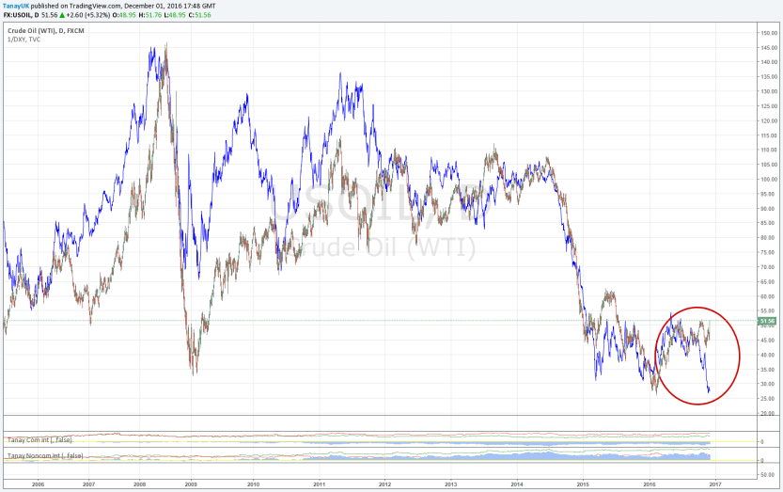Click the Crude Oil (WTI), D, FXCM legend
The width and height of the screenshot is (783, 492).
click(x=46, y=30)
